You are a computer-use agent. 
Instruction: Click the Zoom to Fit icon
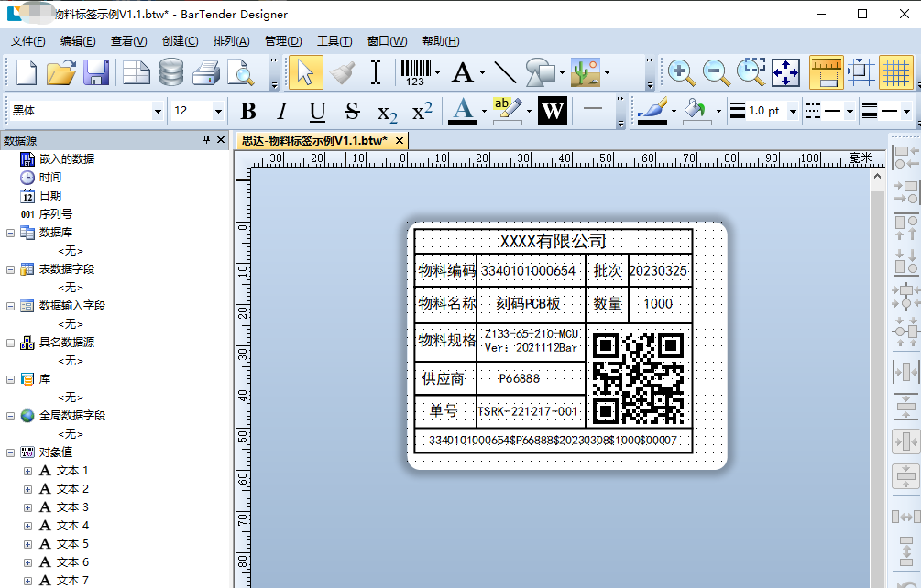pyautogui.click(x=785, y=72)
